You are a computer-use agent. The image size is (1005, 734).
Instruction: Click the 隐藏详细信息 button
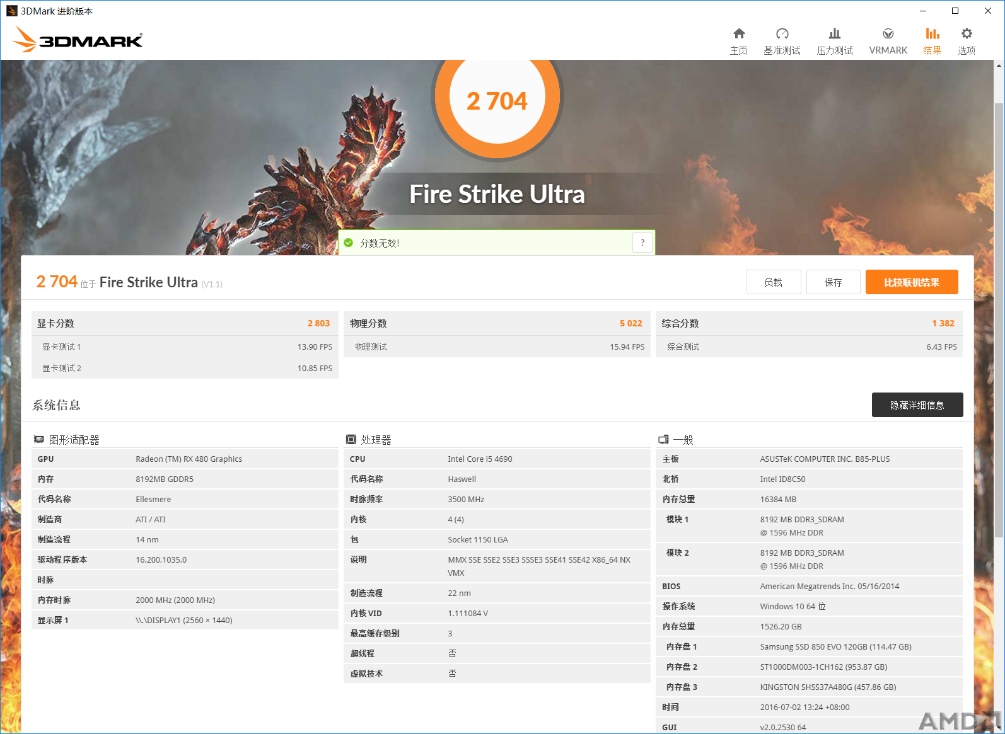[x=917, y=405]
